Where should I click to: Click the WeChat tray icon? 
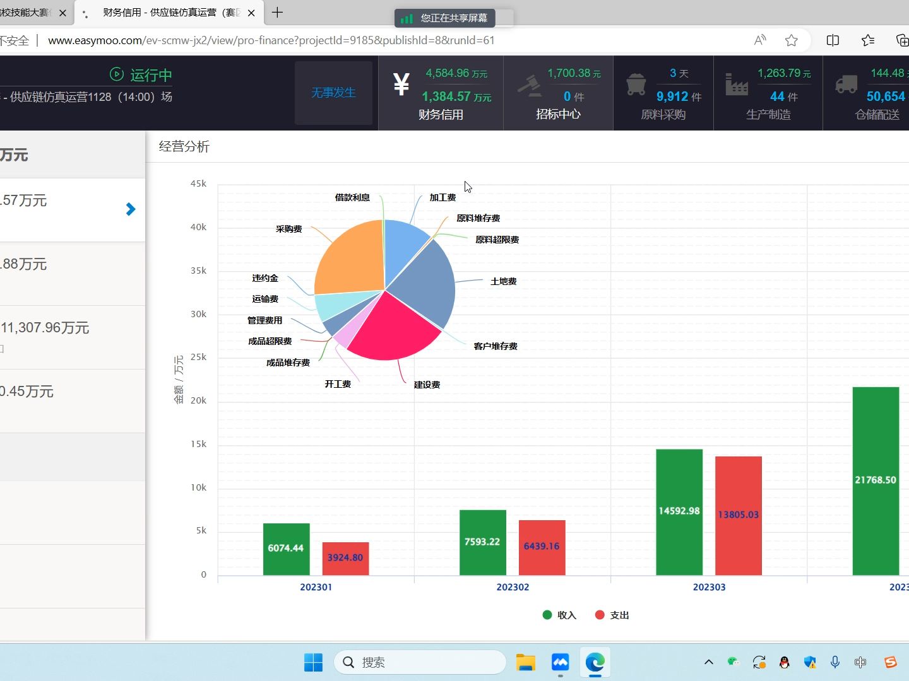click(x=733, y=662)
